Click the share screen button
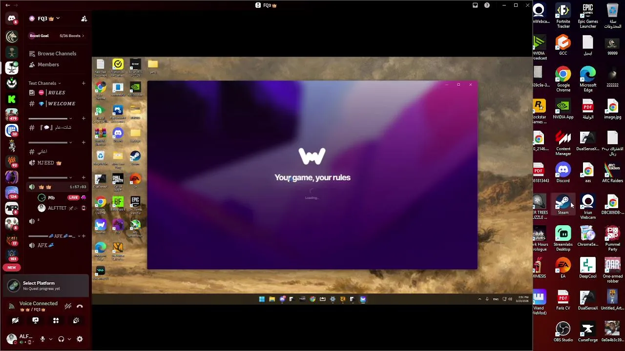625x351 pixels. tap(35, 320)
